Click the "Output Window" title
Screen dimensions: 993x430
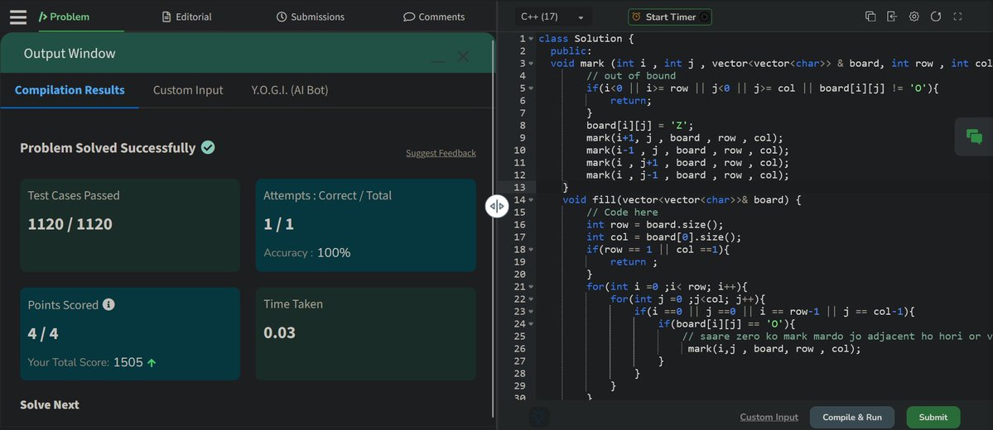[70, 54]
